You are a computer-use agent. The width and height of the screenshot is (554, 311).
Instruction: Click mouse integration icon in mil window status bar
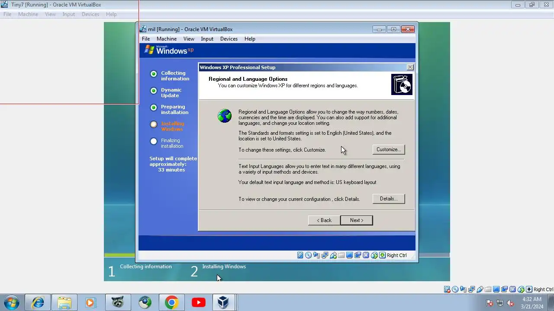pyautogui.click(x=374, y=255)
